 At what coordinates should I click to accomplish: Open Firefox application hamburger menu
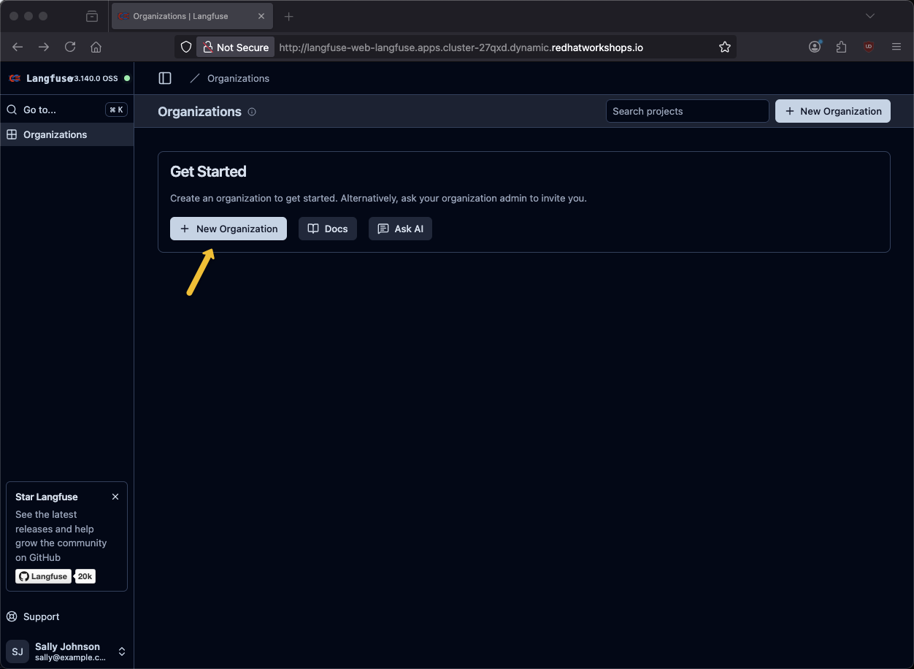click(896, 47)
